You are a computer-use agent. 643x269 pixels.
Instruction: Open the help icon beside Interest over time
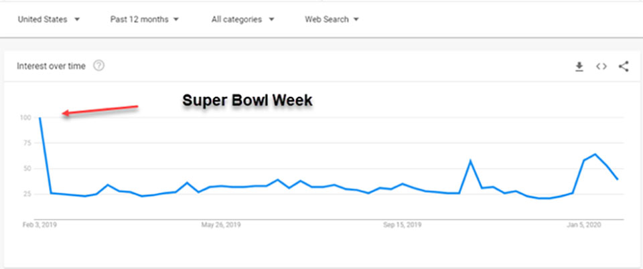tap(98, 66)
